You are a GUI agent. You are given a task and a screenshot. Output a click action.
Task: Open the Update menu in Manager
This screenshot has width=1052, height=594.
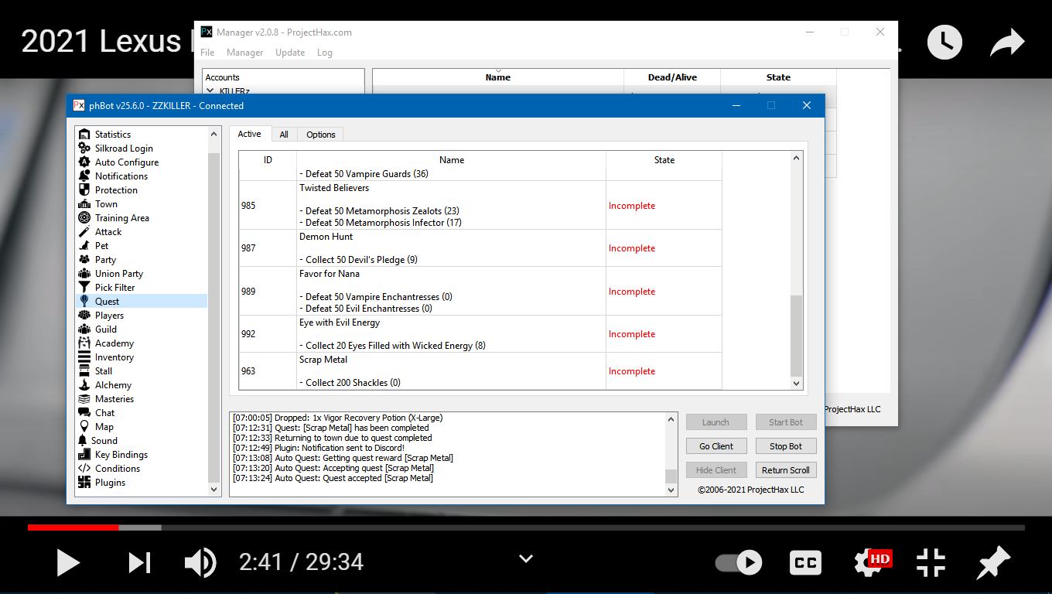pos(290,53)
